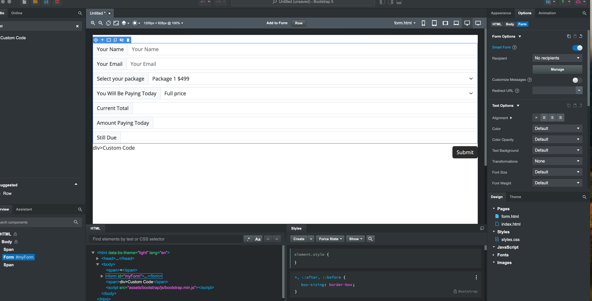The image size is (592, 301).
Task: Open the Recipient dropdown
Action: point(557,58)
